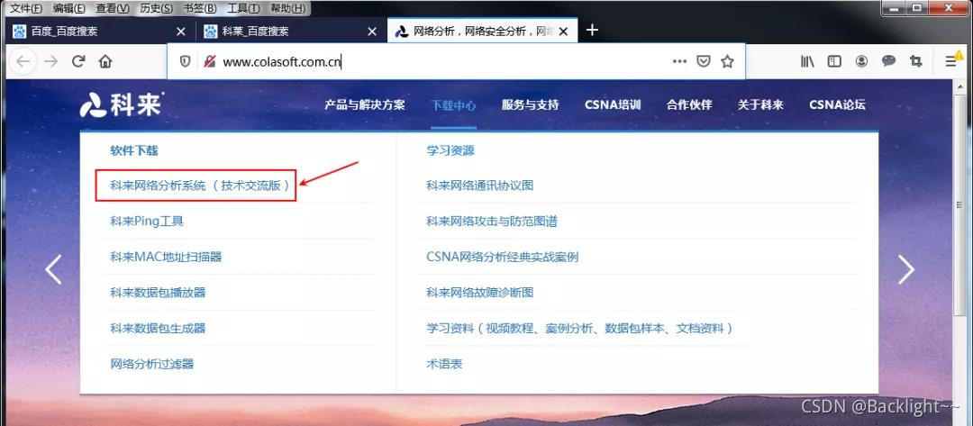Open 科来数据包播放器 link

[158, 293]
